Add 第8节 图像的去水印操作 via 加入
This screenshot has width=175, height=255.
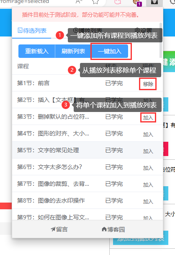tap(148, 201)
